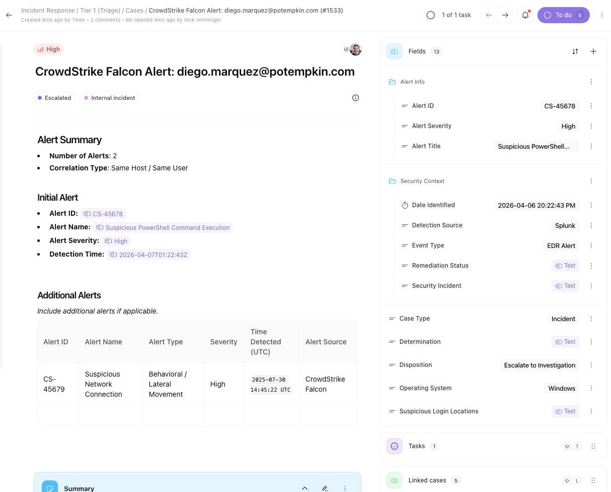This screenshot has height=492, width=611.
Task: Click the back arrow icon
Action: coord(9,15)
